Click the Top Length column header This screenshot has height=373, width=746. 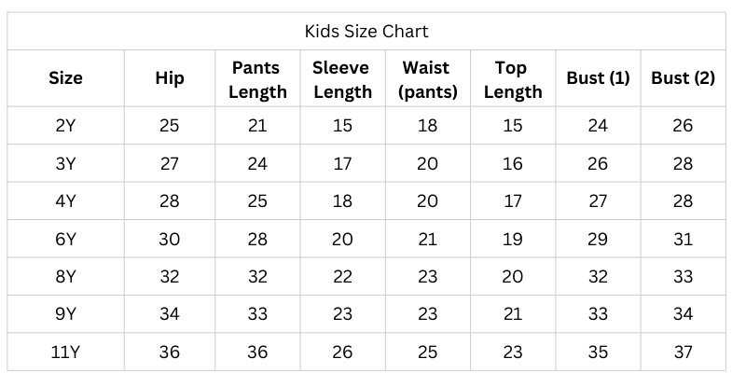tap(512, 79)
